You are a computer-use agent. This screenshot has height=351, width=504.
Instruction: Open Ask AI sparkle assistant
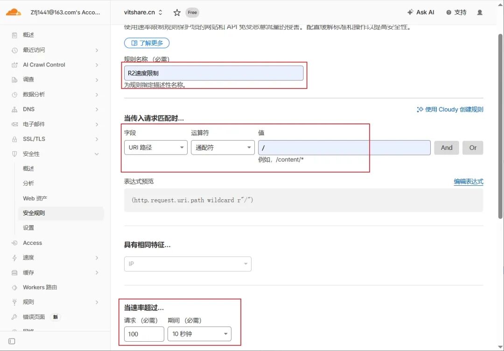click(x=420, y=12)
